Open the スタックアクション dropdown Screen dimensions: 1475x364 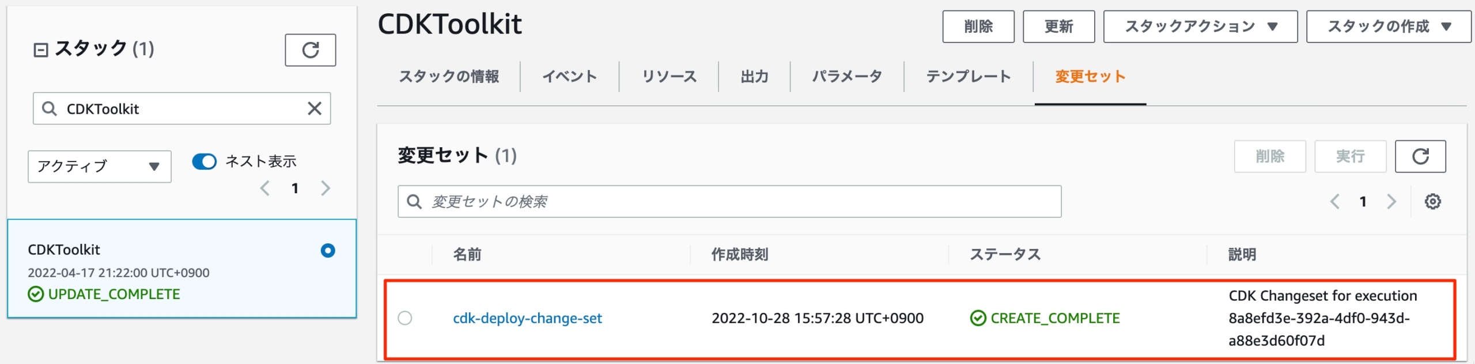tap(1199, 26)
